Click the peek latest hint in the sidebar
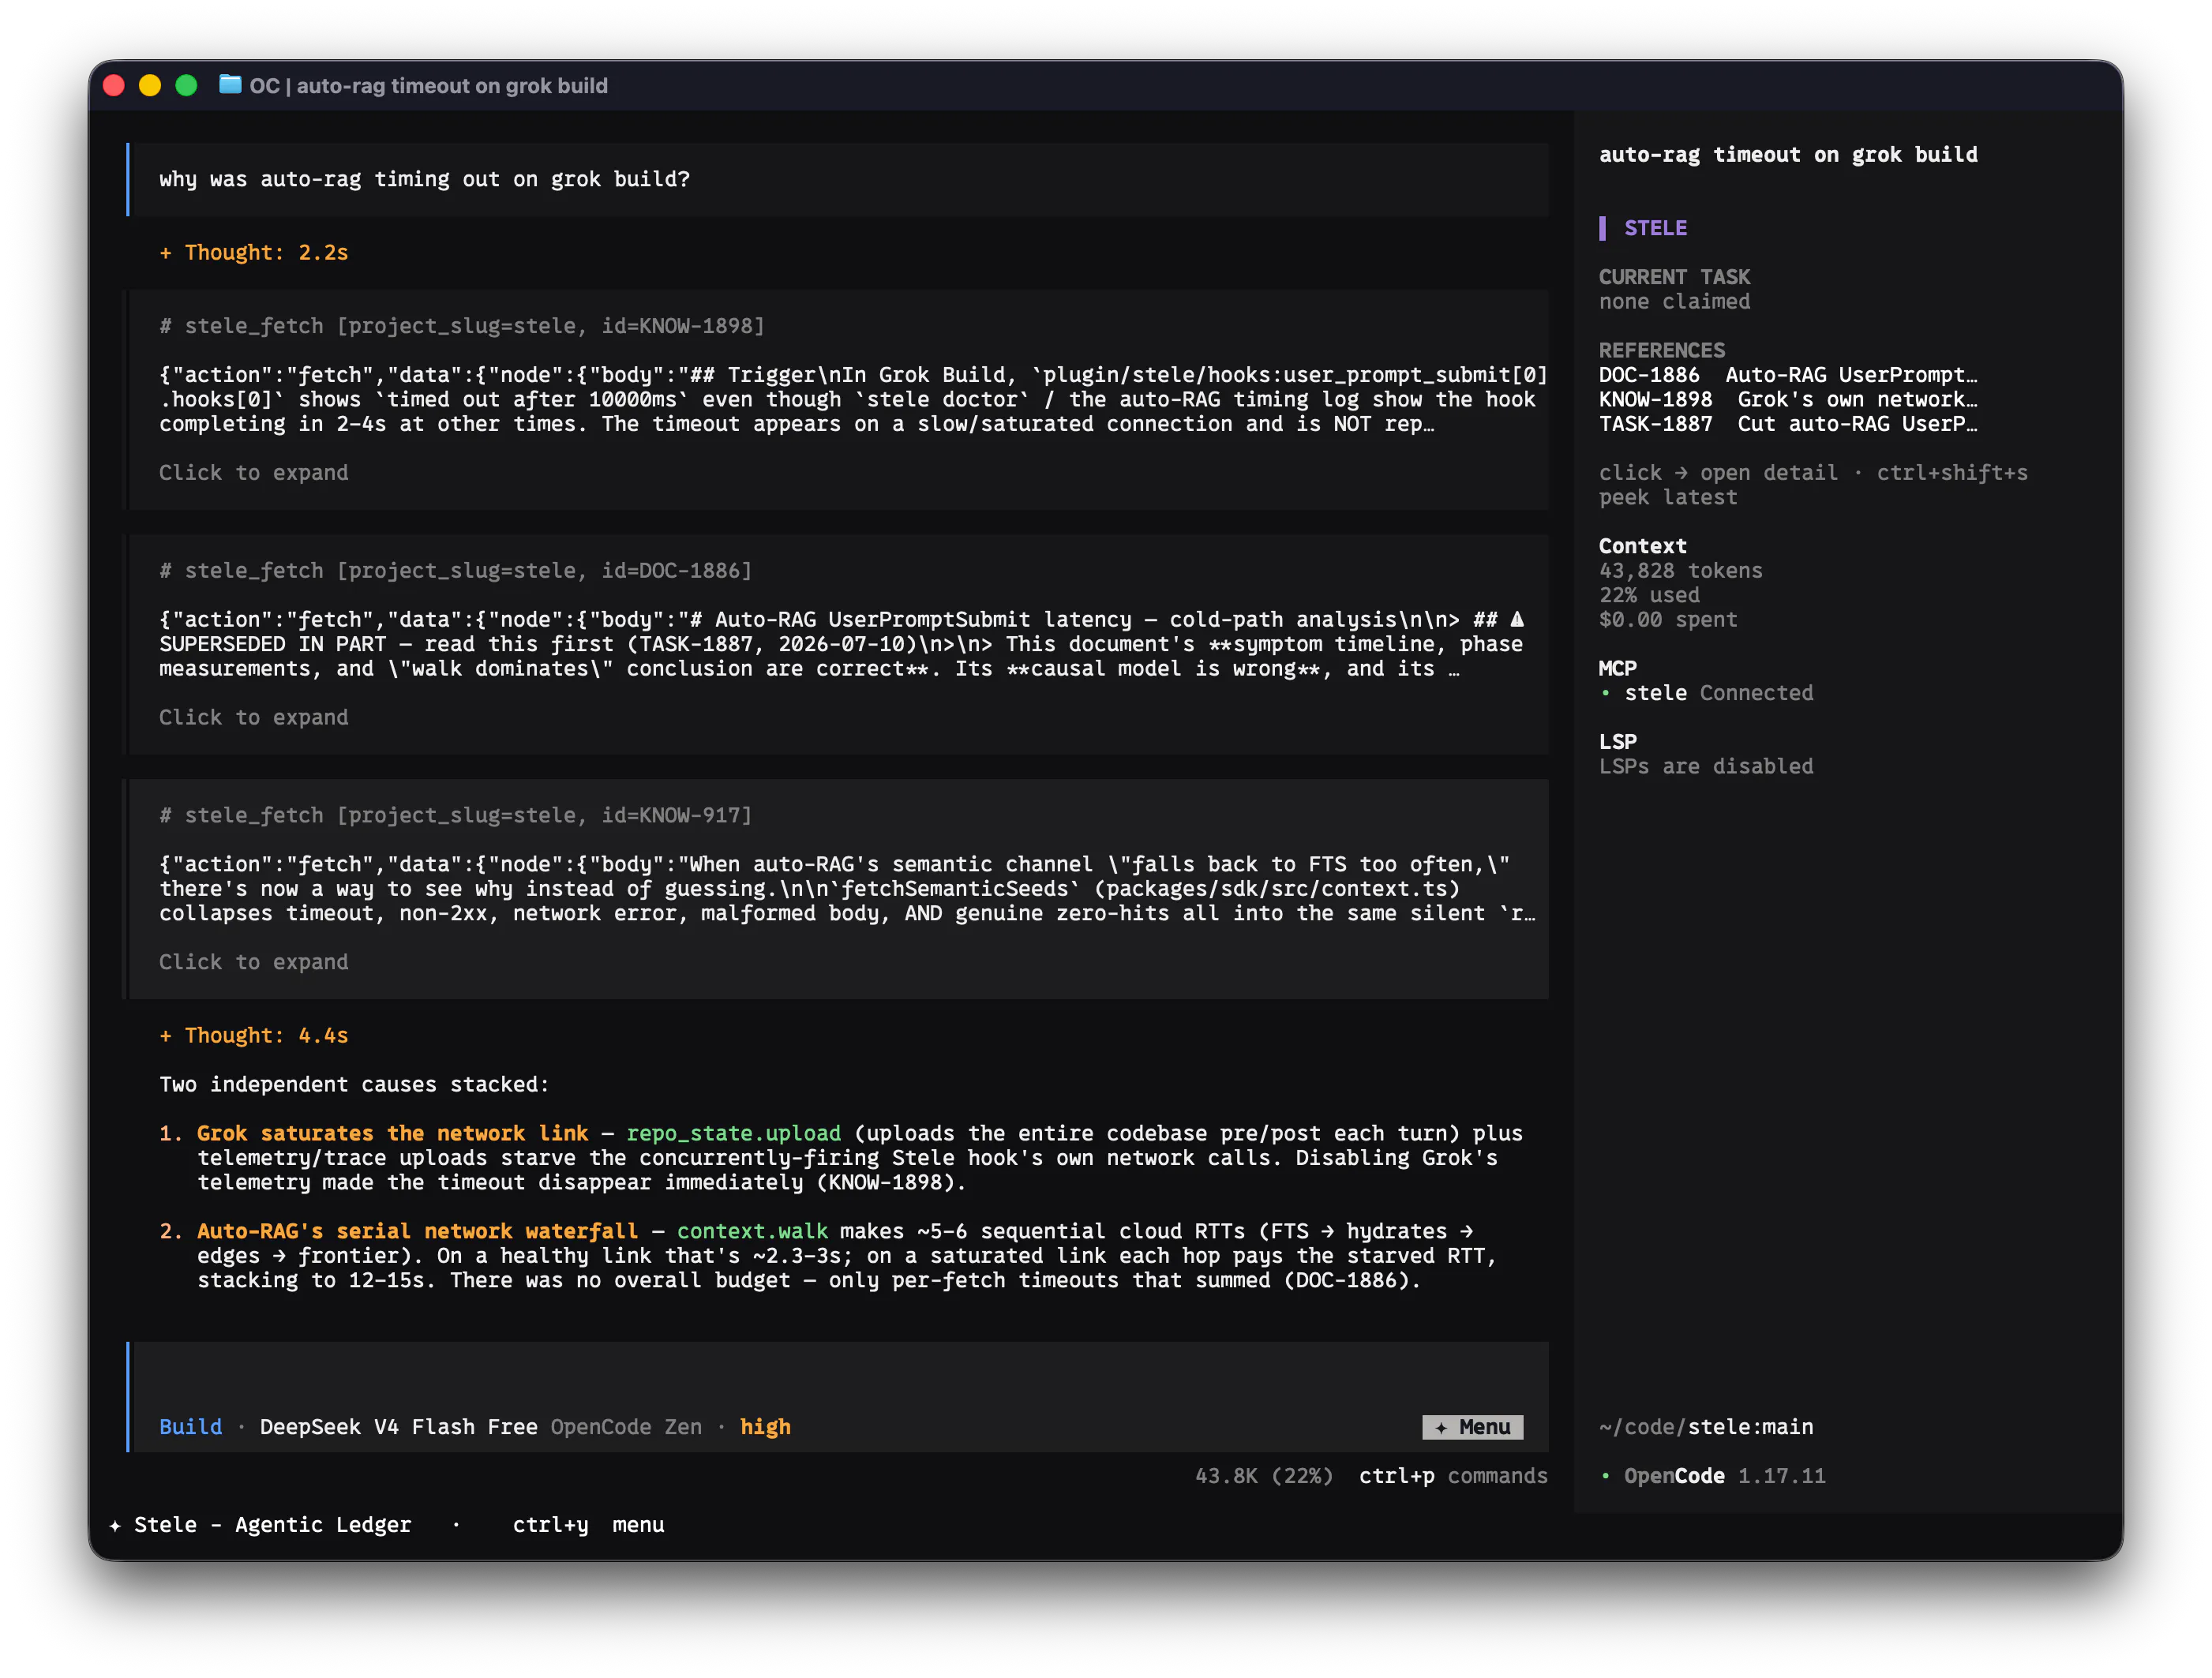This screenshot has height=1678, width=2212. coord(1668,497)
